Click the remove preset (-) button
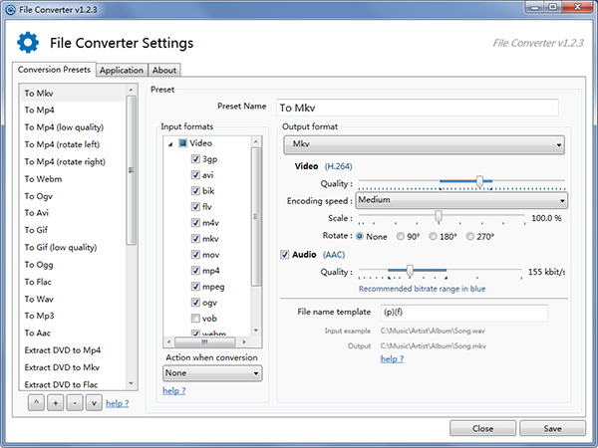The image size is (598, 448). (73, 403)
